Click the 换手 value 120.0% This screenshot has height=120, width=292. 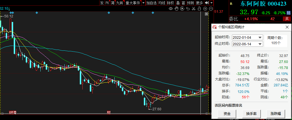coord(243,91)
